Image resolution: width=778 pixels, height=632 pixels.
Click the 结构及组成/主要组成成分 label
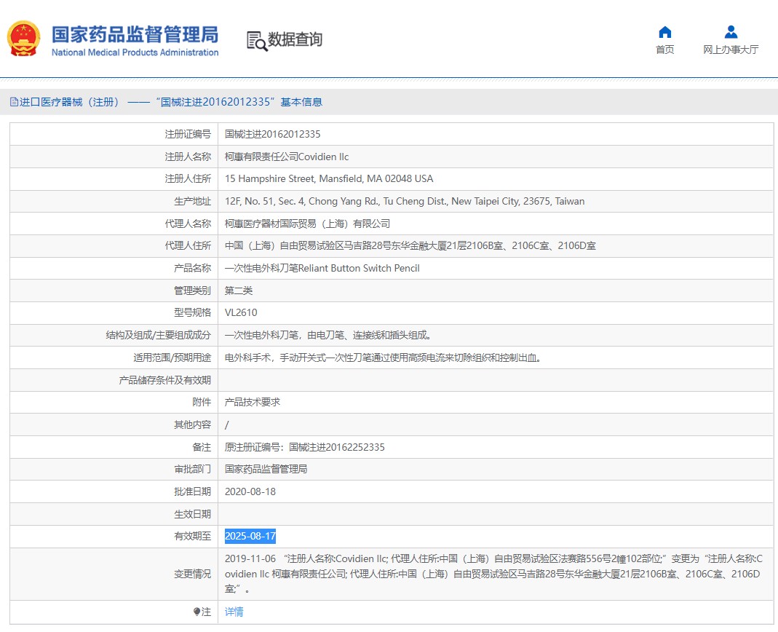[x=158, y=335]
